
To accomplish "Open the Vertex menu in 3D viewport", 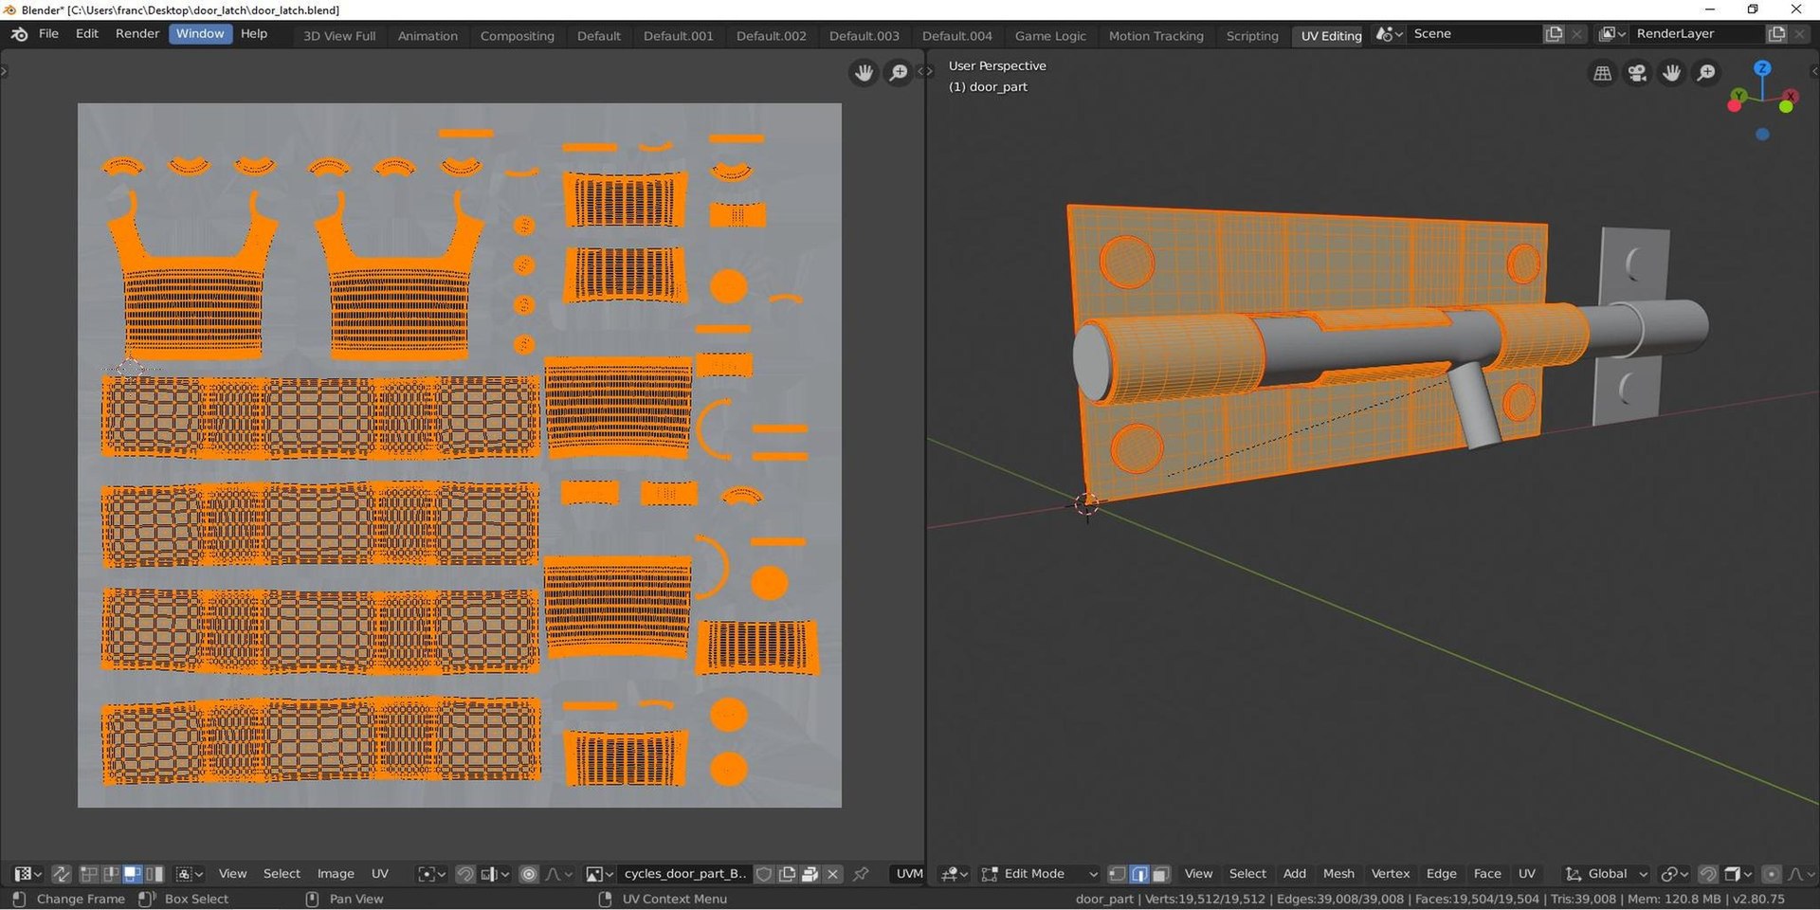I will pos(1391,874).
